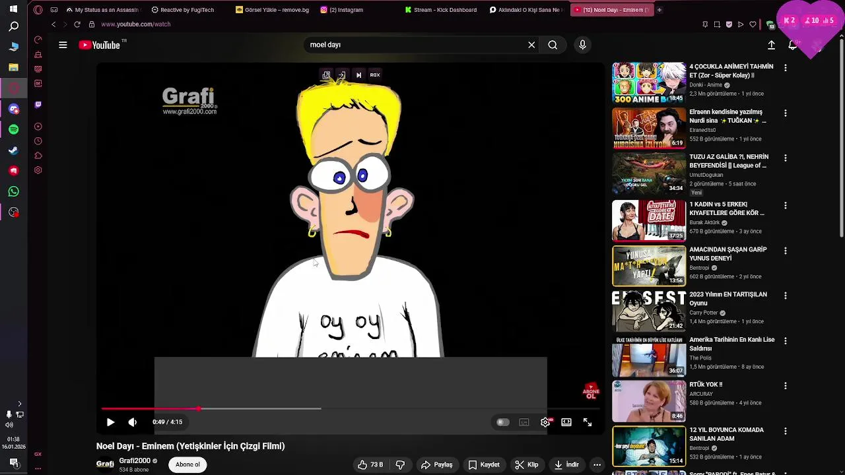Dislike the video

400,464
